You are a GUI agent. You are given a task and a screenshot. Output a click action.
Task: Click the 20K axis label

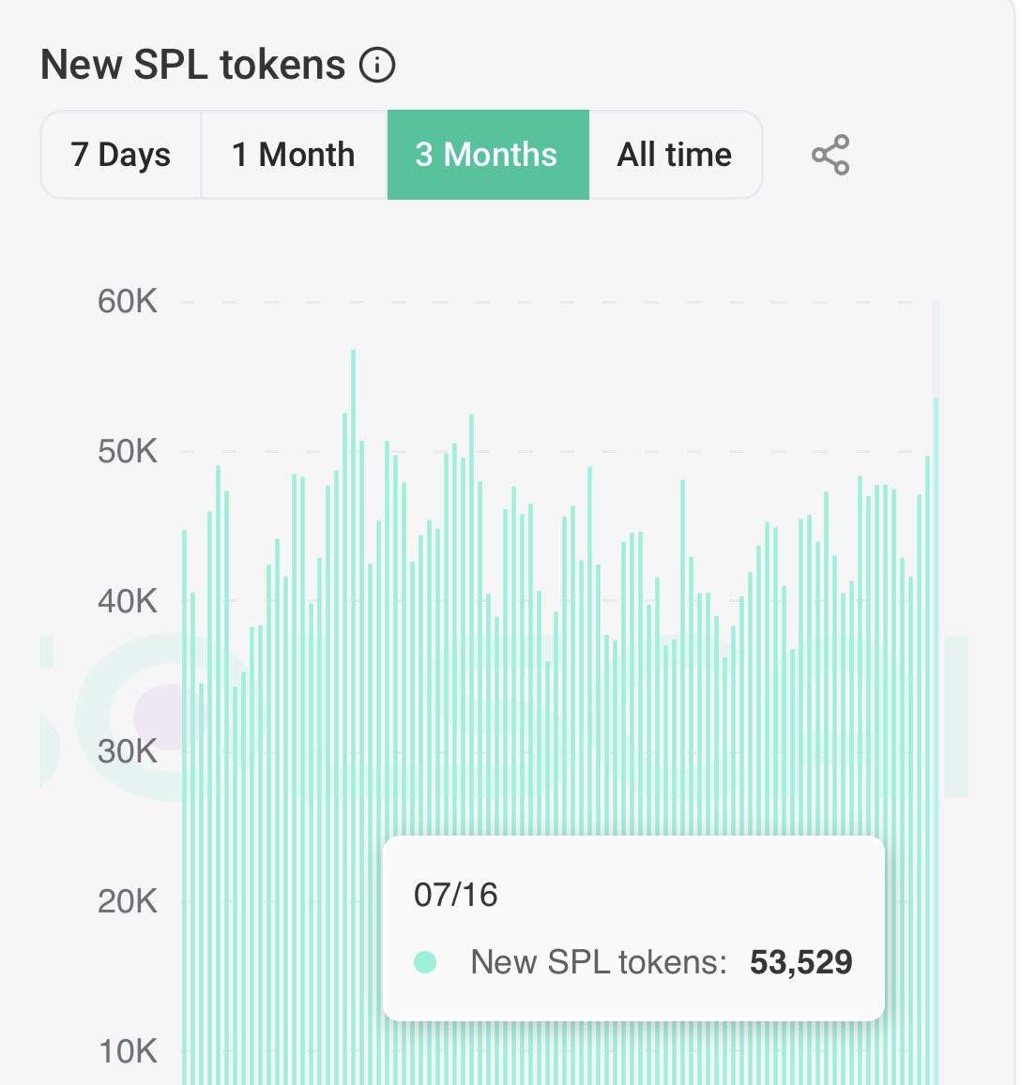click(128, 901)
